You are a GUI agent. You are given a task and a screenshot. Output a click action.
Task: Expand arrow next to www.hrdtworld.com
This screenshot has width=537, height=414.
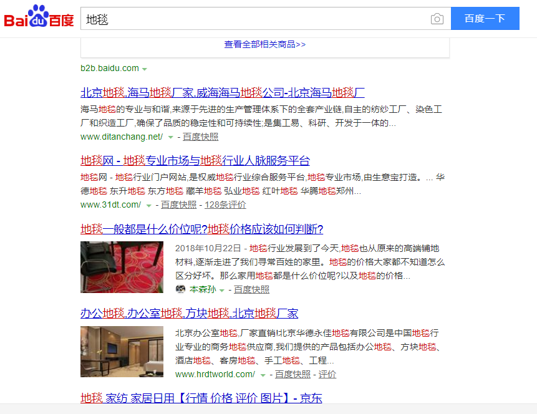pyautogui.click(x=263, y=375)
